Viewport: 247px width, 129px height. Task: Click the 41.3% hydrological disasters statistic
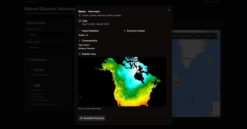(x=39, y=70)
